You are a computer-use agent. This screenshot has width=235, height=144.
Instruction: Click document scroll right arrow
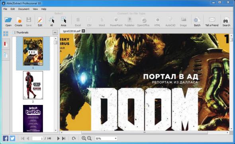[227, 132]
